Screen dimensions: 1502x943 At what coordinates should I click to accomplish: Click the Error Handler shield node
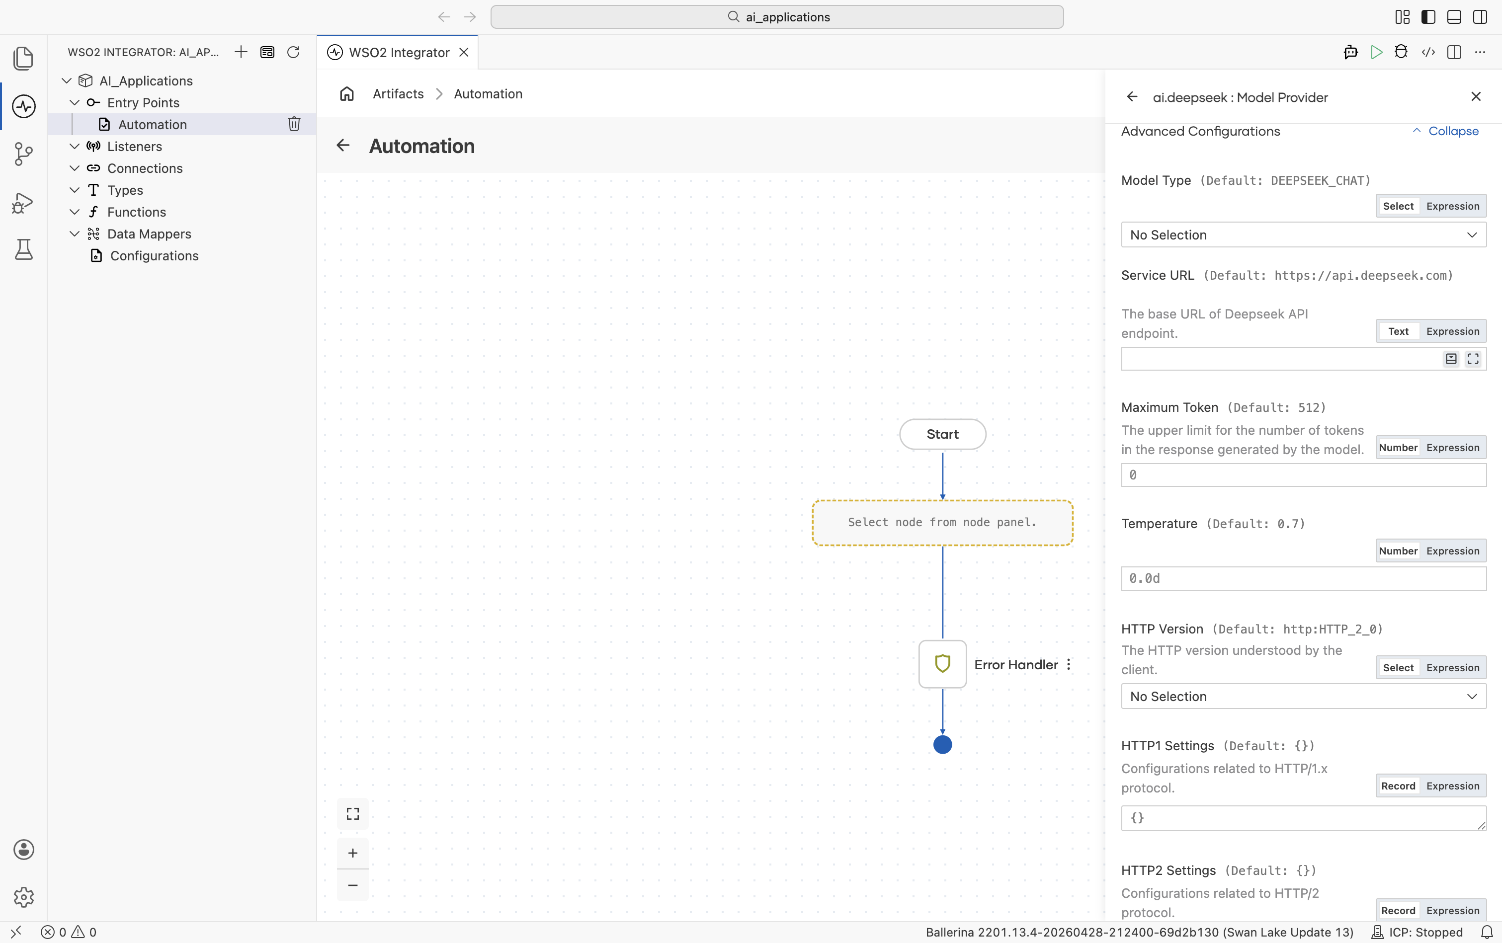942,664
